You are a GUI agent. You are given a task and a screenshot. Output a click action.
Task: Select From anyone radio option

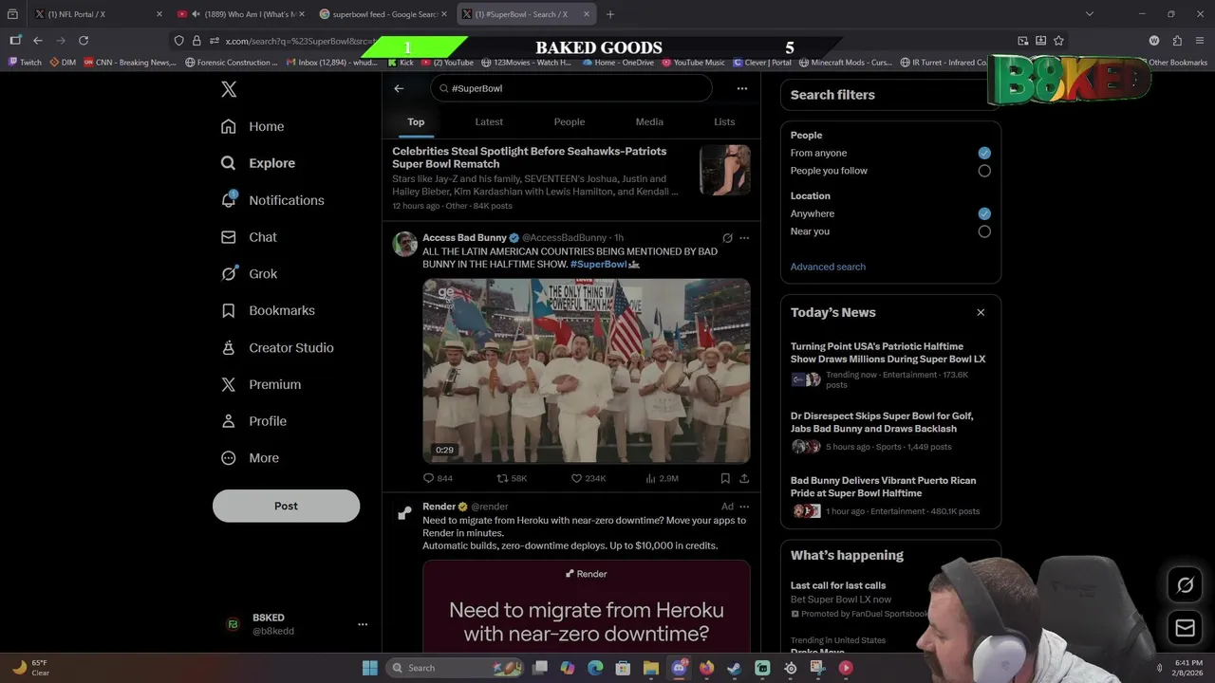984,153
